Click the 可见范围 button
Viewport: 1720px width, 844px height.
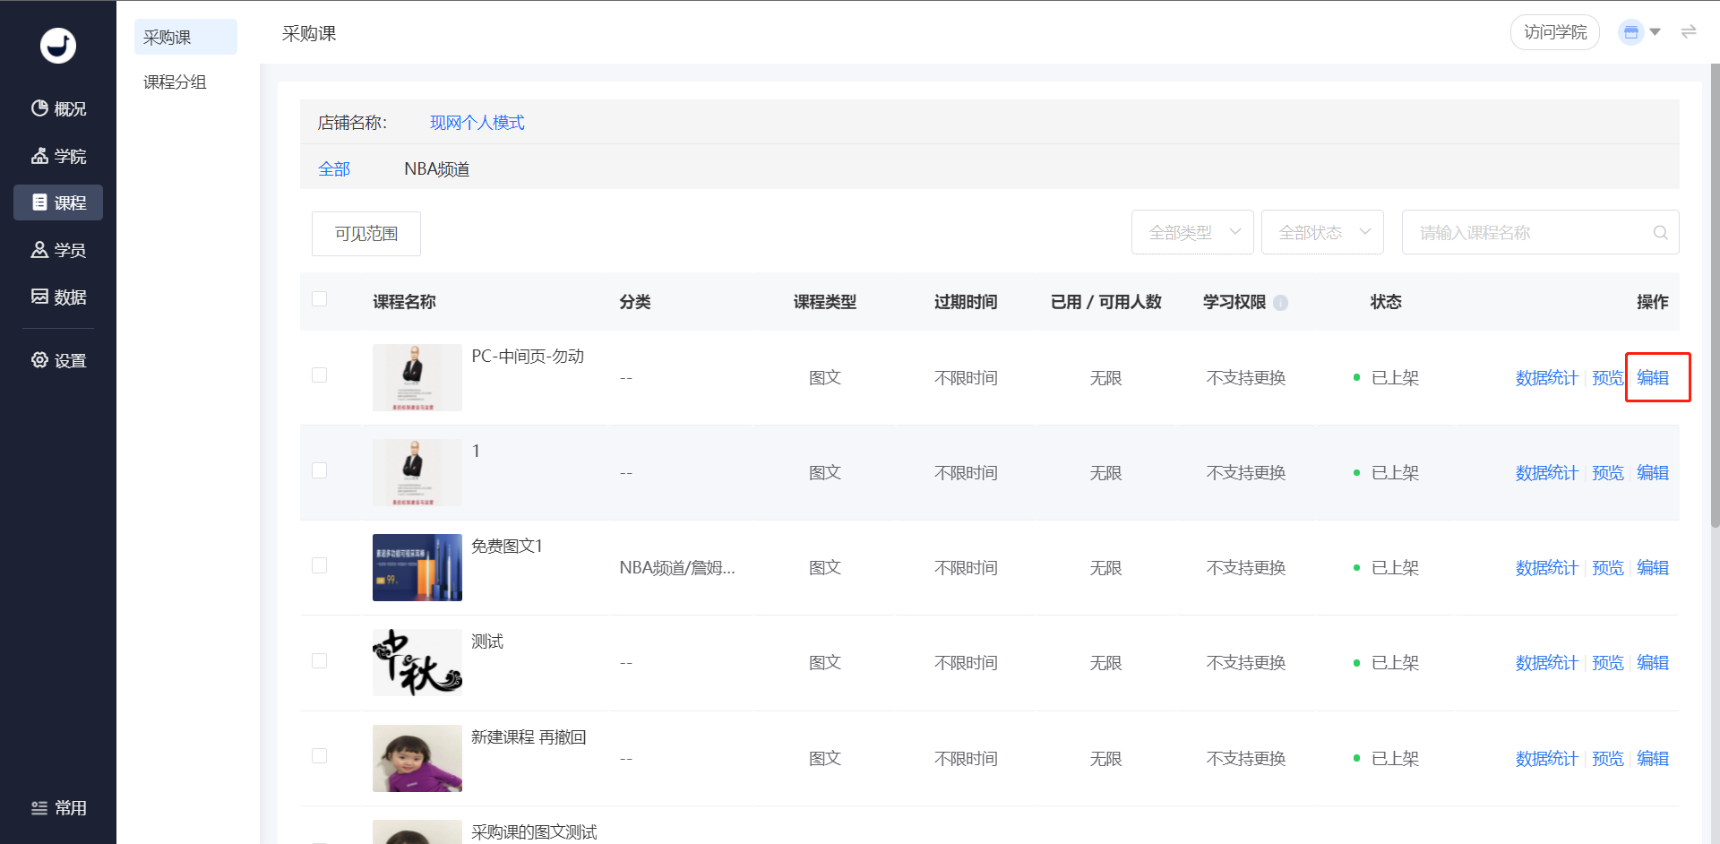point(366,234)
